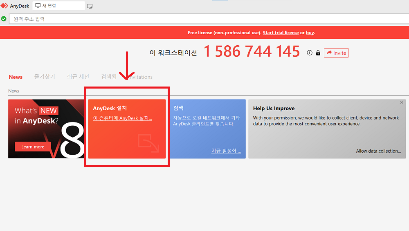Click the AnyDesk logo icon

point(4,6)
